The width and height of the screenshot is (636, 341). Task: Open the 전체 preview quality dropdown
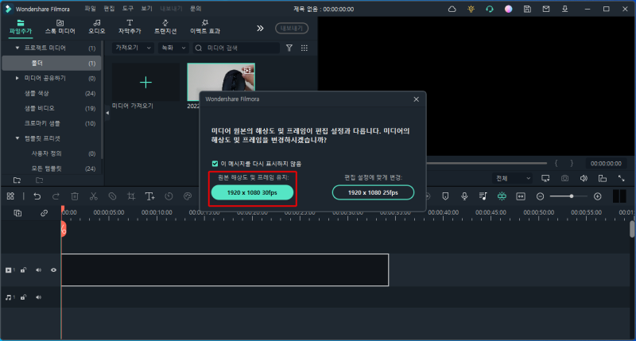(x=513, y=178)
